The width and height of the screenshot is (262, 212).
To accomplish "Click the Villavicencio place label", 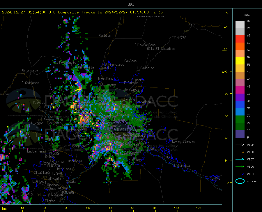I will [x=65, y=62].
